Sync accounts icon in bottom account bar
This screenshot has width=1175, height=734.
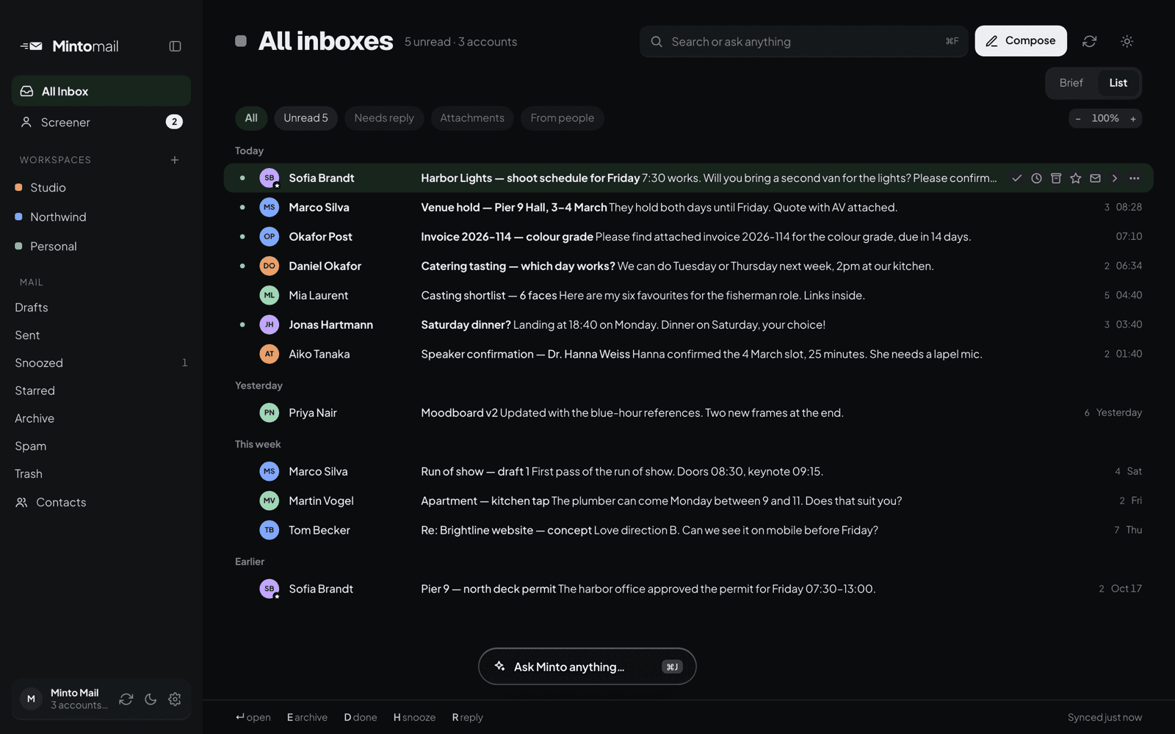tap(126, 700)
